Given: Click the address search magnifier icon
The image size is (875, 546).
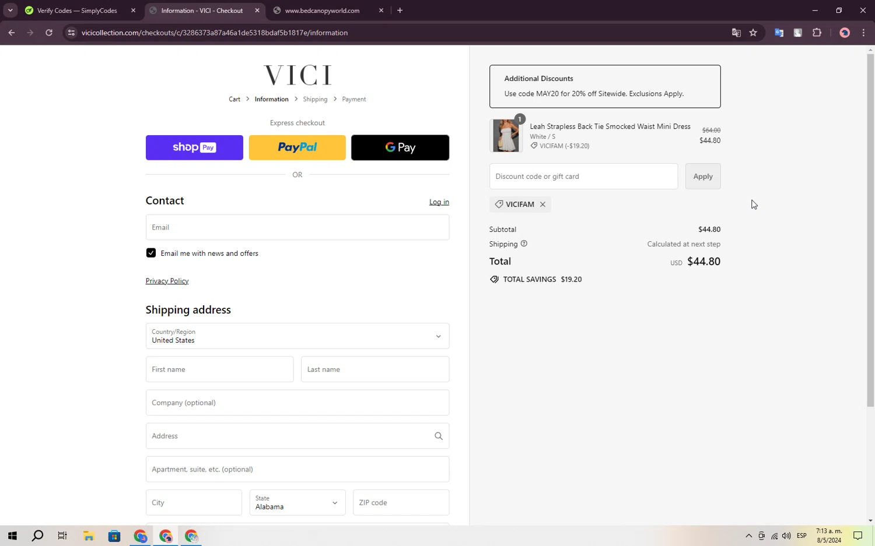Looking at the screenshot, I should pyautogui.click(x=439, y=436).
